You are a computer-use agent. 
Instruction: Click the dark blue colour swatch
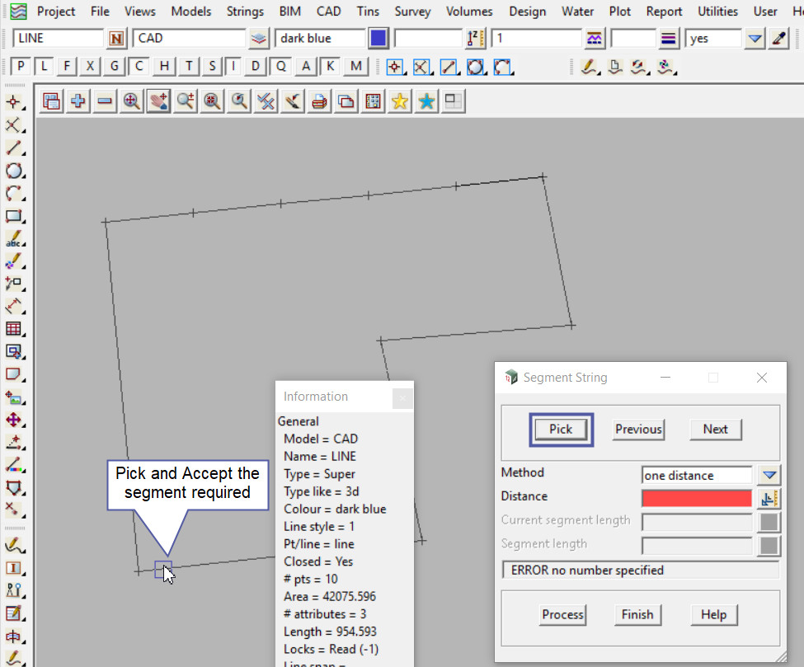point(378,39)
